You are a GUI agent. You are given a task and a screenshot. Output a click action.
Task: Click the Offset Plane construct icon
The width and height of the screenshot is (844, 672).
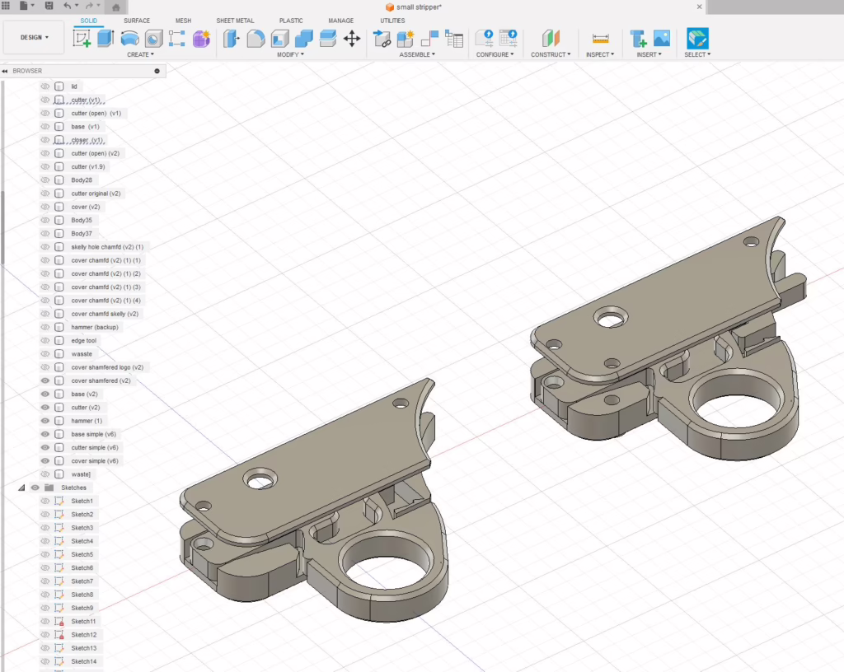pos(550,39)
